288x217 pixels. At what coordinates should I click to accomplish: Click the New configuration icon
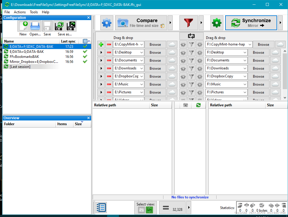click(23, 26)
